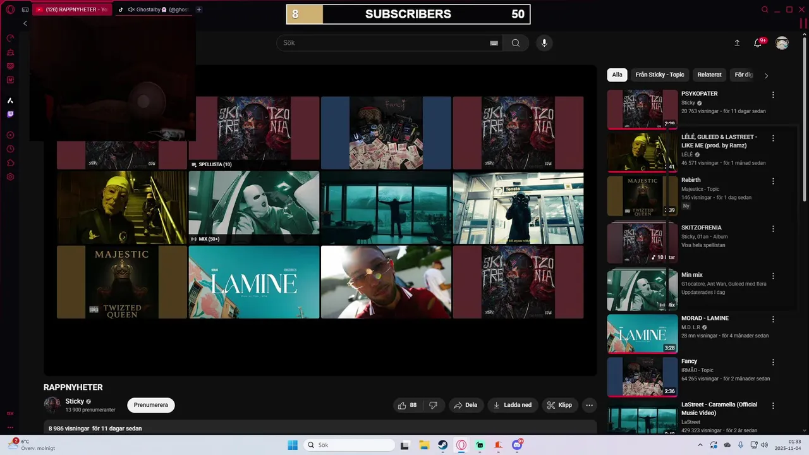Select the Alla filter chip
The image size is (809, 455).
pyautogui.click(x=617, y=75)
